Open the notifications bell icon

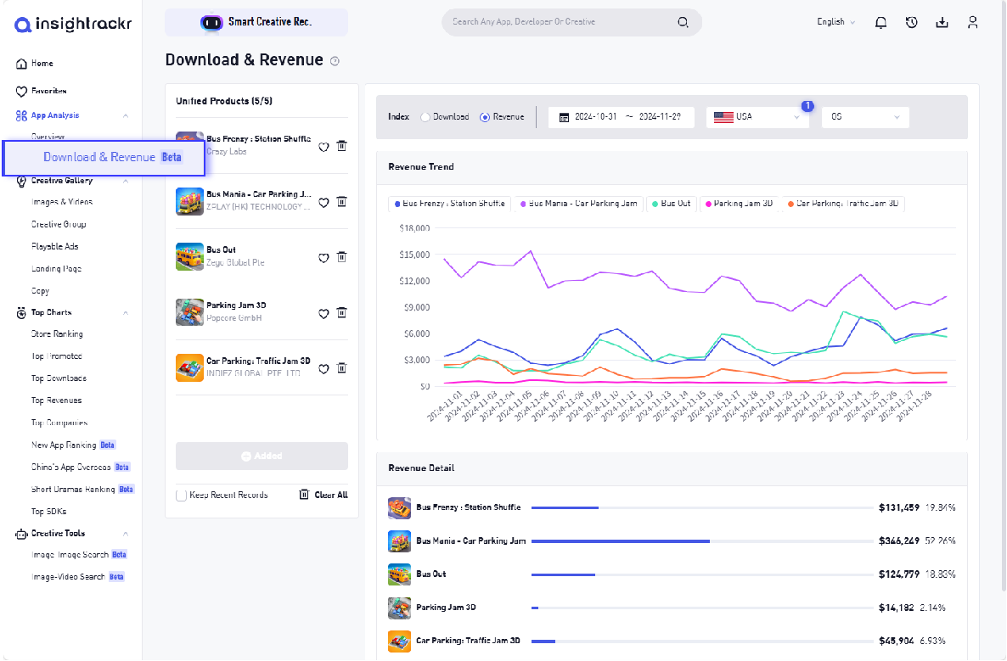[x=880, y=22]
